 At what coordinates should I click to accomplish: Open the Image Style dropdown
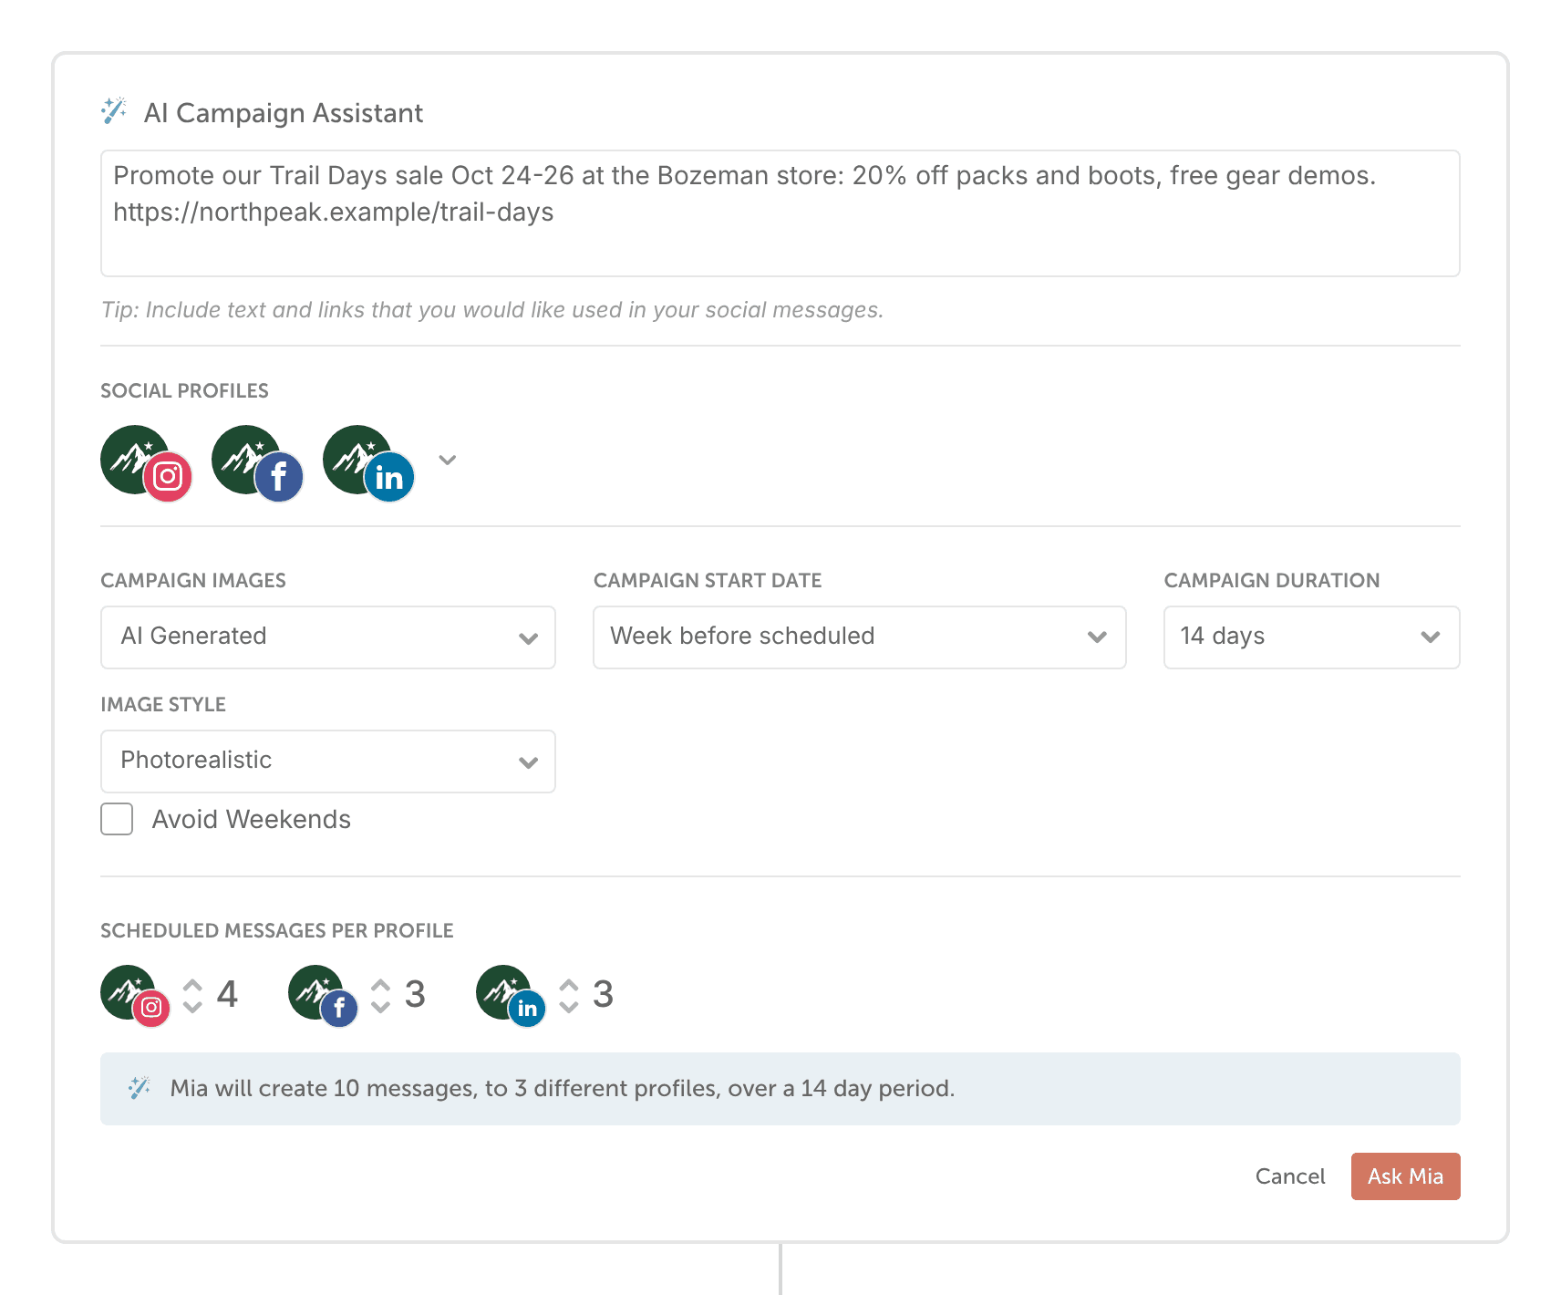tap(328, 761)
